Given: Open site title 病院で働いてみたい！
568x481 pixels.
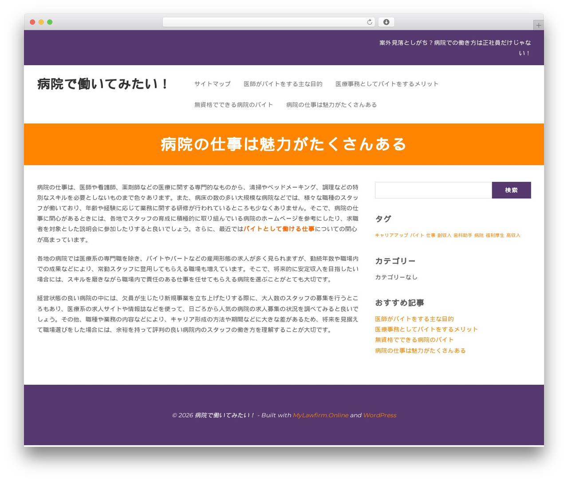Looking at the screenshot, I should 103,84.
